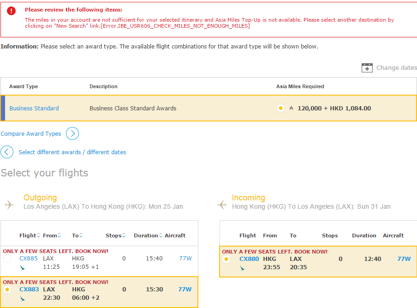The width and height of the screenshot is (417, 308).
Task: Click the CX880 departure time 23:55
Action: point(272,267)
